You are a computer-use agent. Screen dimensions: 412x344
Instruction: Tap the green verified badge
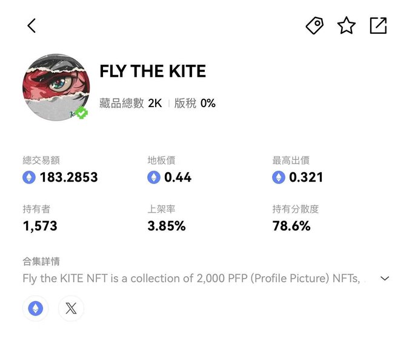[x=81, y=113]
